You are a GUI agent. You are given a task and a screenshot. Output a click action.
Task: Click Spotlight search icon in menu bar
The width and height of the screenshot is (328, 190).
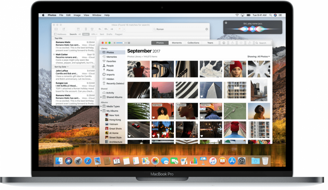pos(270,15)
